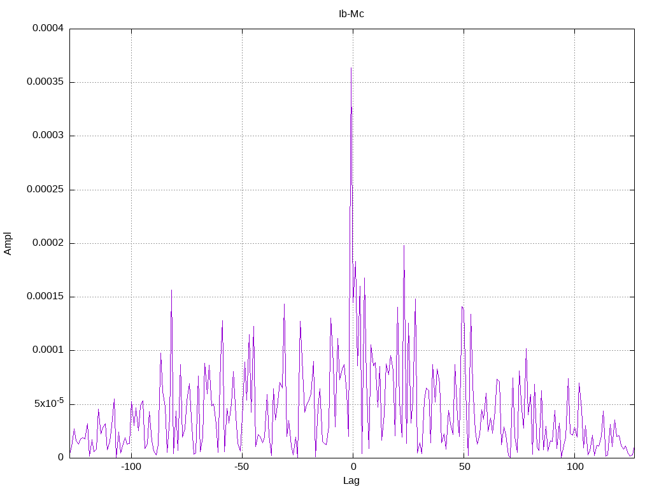The image size is (652, 489).
Task: Click the y-axis tick label 0.0001
Action: click(48, 350)
